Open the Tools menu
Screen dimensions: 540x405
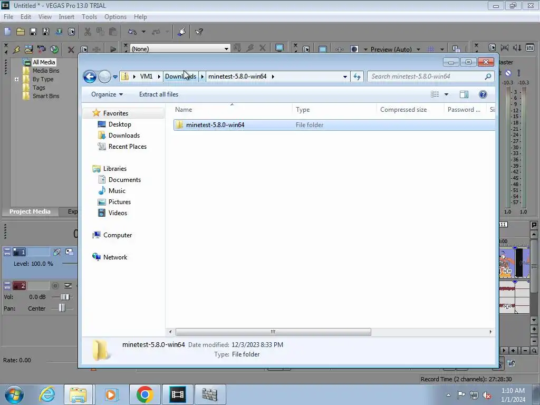tap(89, 16)
